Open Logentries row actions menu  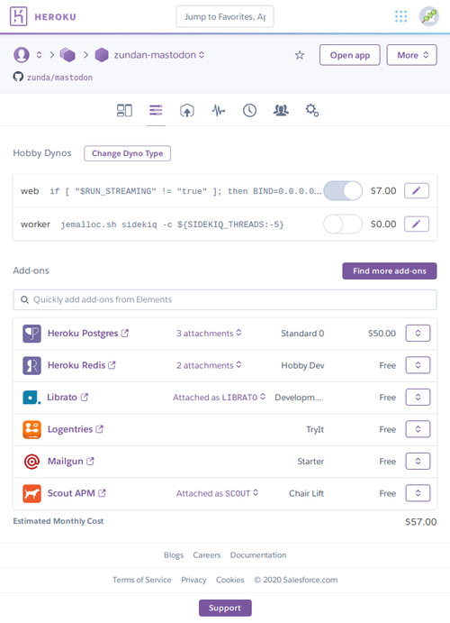[x=418, y=429]
